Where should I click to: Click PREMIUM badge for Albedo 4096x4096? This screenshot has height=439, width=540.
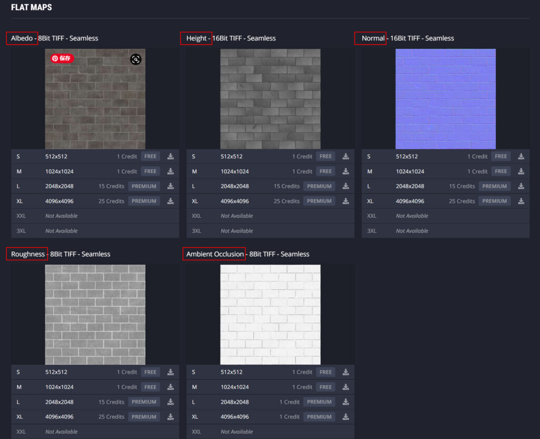[144, 201]
